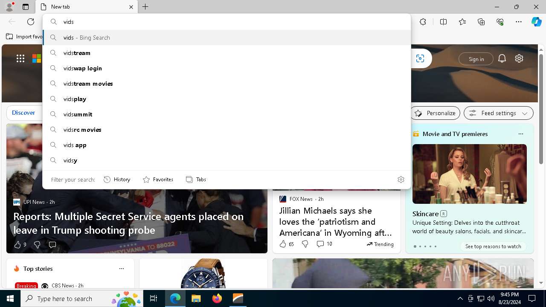
Task: Open the Action Center notifications
Action: [532, 298]
